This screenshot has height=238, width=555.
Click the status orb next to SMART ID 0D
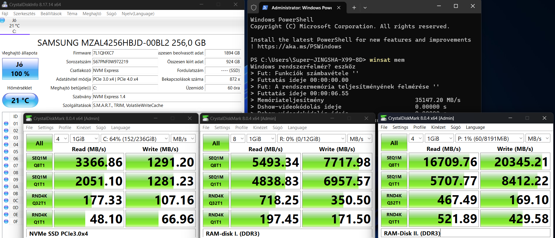point(6,207)
